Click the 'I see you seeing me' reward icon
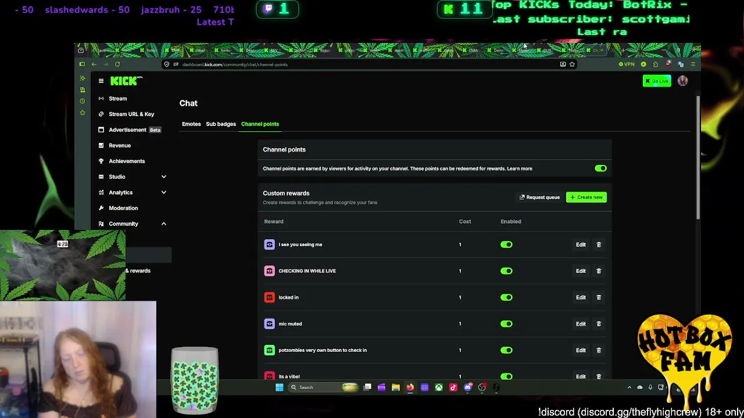 (x=269, y=245)
